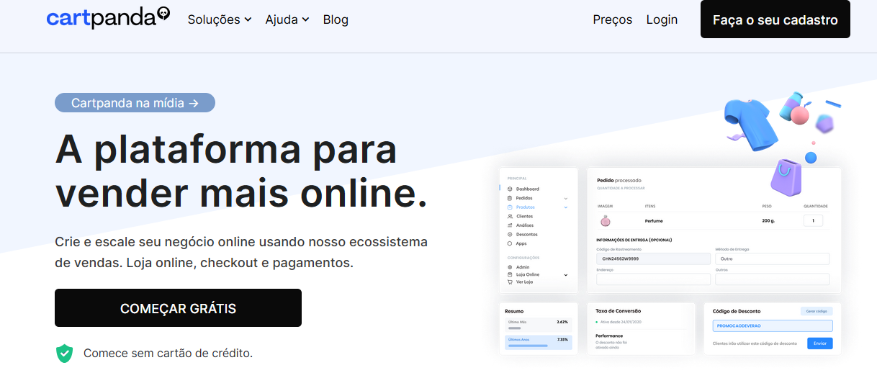Click the Dashboard icon in the preview sidebar

[510, 189]
